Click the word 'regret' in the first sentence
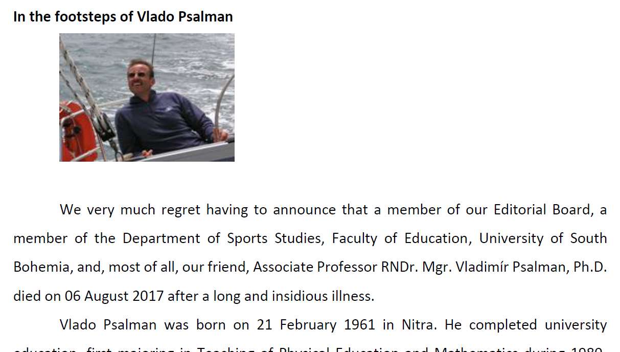Viewport: 620px width, 352px height. (180, 210)
